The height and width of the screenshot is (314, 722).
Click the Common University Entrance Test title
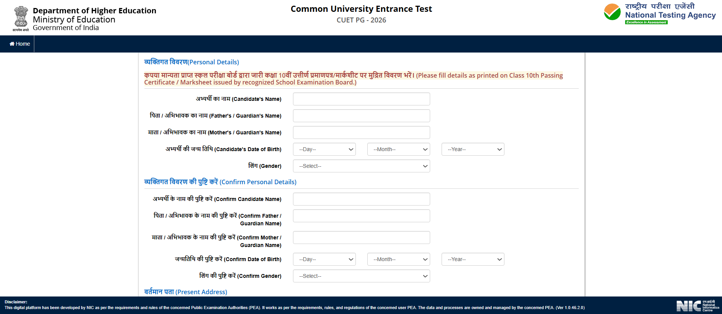pos(361,9)
